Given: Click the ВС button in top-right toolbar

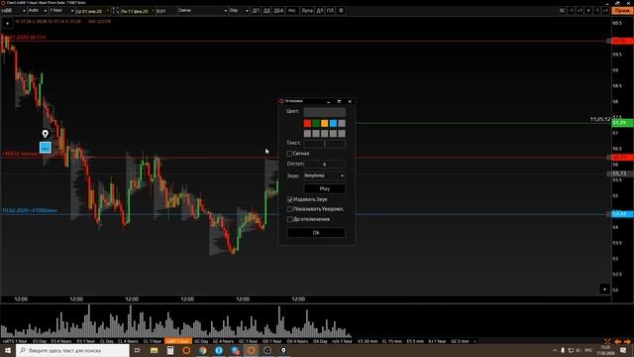Looking at the screenshot, I should click(562, 11).
